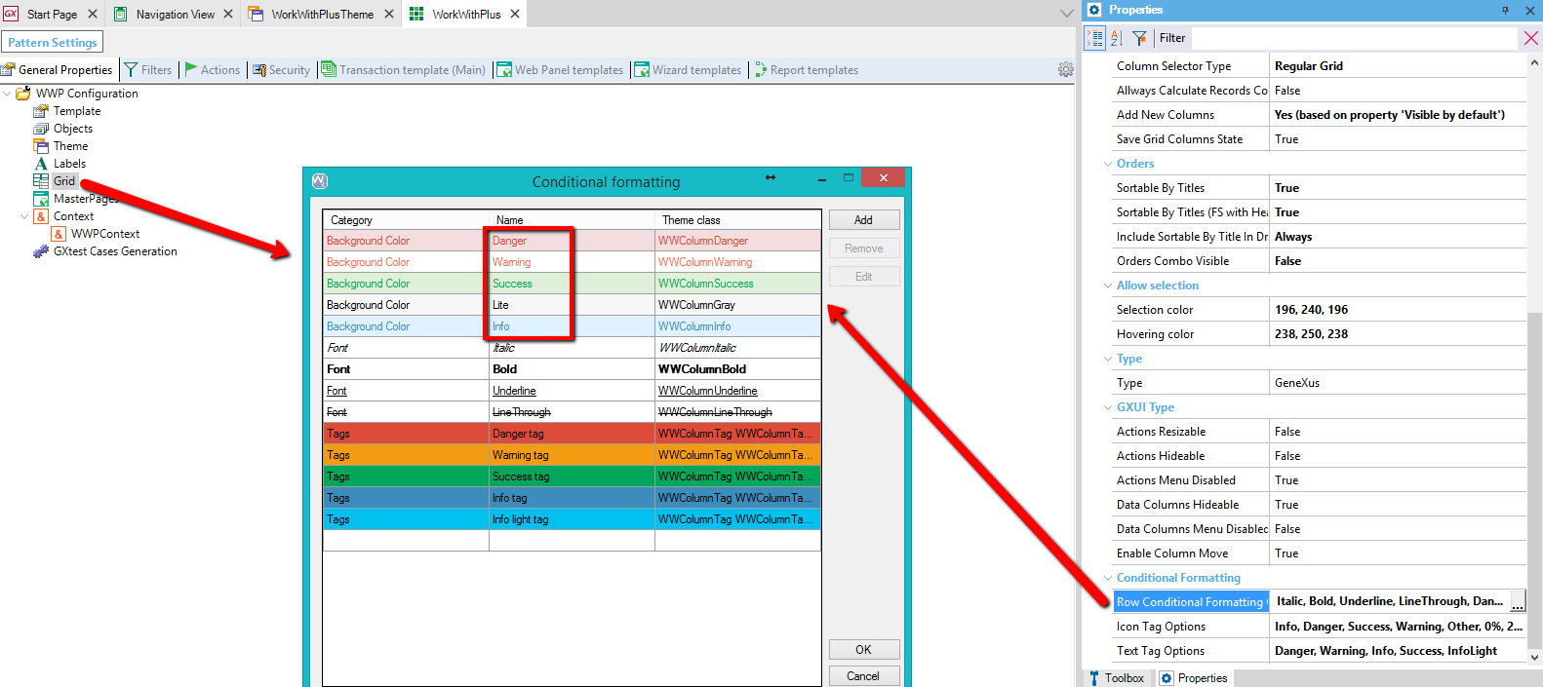Viewport: 1543px width, 687px height.
Task: Click the Report templates icon
Action: [x=761, y=70]
